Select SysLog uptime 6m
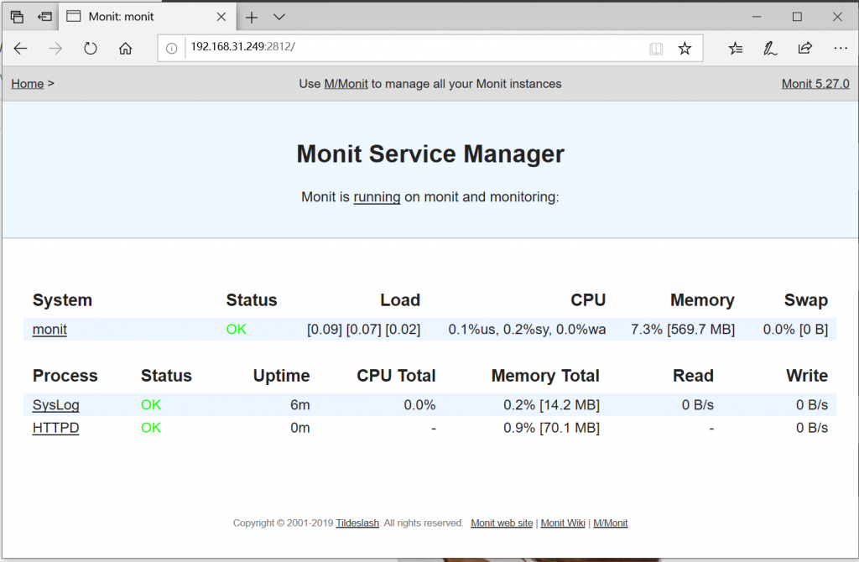 300,405
